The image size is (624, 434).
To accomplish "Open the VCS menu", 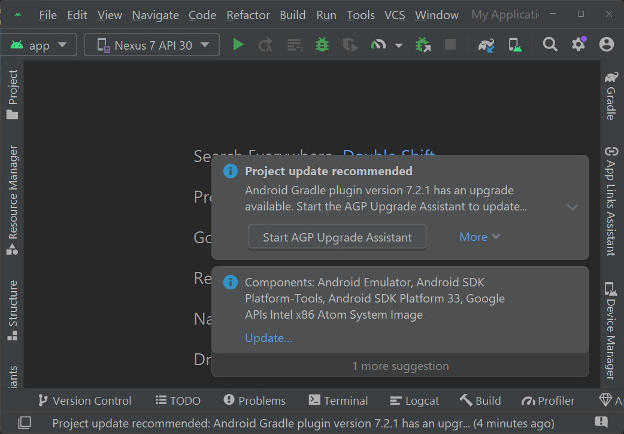I will point(395,15).
